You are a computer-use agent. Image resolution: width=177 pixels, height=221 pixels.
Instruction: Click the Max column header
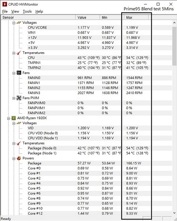coord(136,18)
